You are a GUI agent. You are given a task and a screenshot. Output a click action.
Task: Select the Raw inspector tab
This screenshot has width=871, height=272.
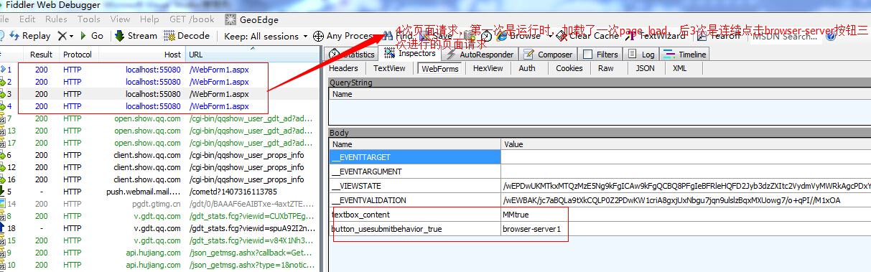click(606, 68)
